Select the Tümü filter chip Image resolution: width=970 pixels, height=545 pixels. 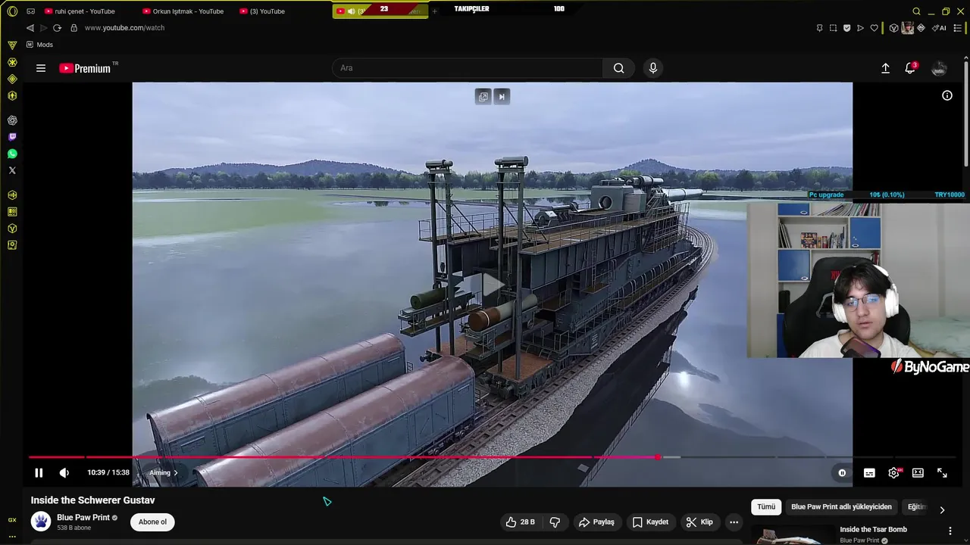pyautogui.click(x=766, y=506)
